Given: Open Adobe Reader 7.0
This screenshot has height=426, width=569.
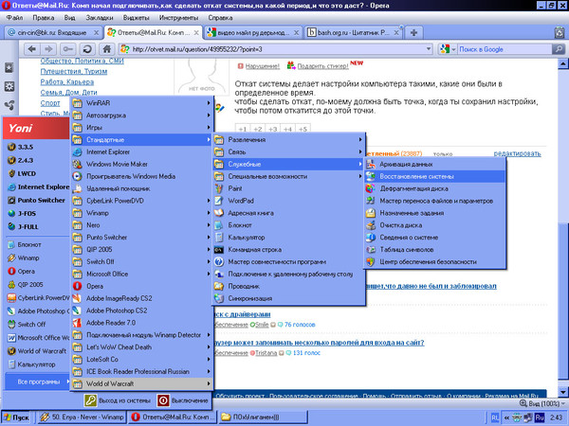Looking at the screenshot, I should click(x=141, y=323).
